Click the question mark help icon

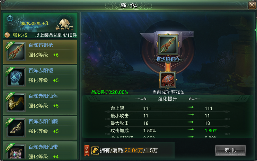tap(10, 18)
